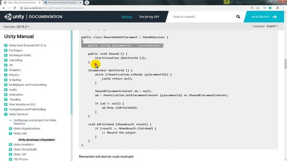Expand Navigation and Pathfinding node
Screen dimensions: 287x161
coord(6,110)
